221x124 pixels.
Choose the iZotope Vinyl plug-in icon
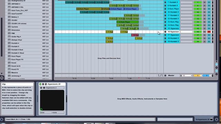[x=9, y=40]
